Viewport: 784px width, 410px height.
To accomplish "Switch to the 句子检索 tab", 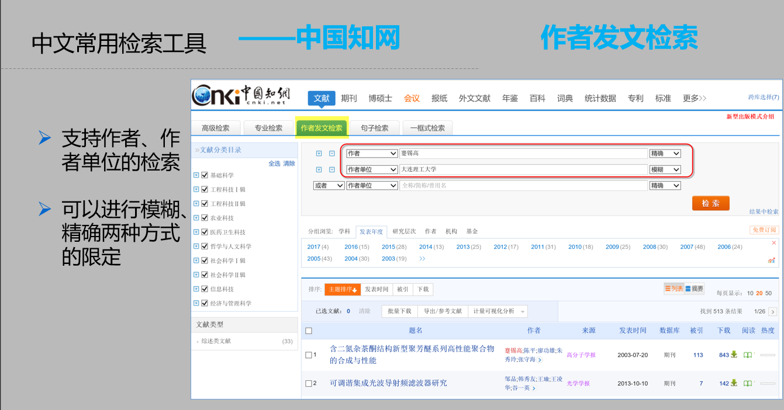I will coord(374,127).
